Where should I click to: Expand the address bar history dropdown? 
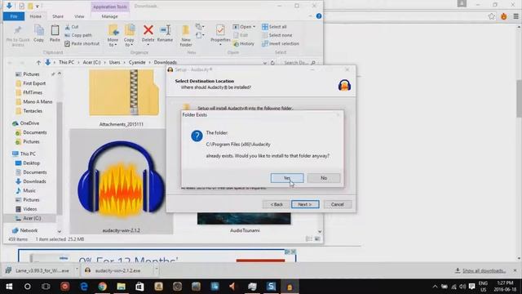pos(264,63)
